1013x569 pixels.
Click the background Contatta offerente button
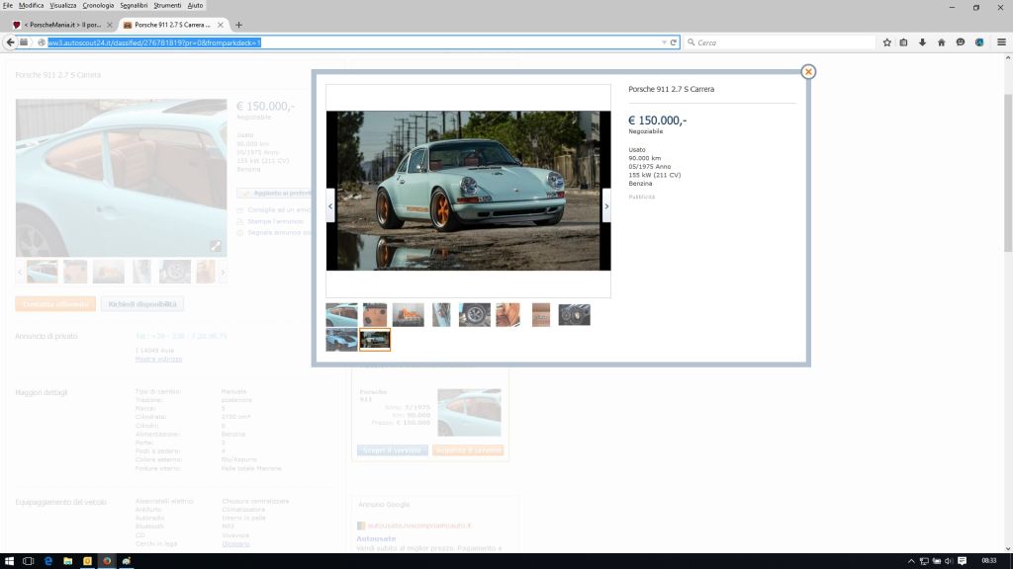(x=55, y=304)
